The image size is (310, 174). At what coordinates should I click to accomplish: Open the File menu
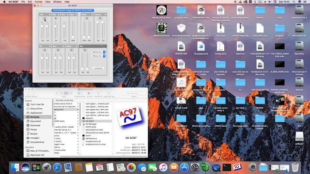pyautogui.click(x=23, y=2)
